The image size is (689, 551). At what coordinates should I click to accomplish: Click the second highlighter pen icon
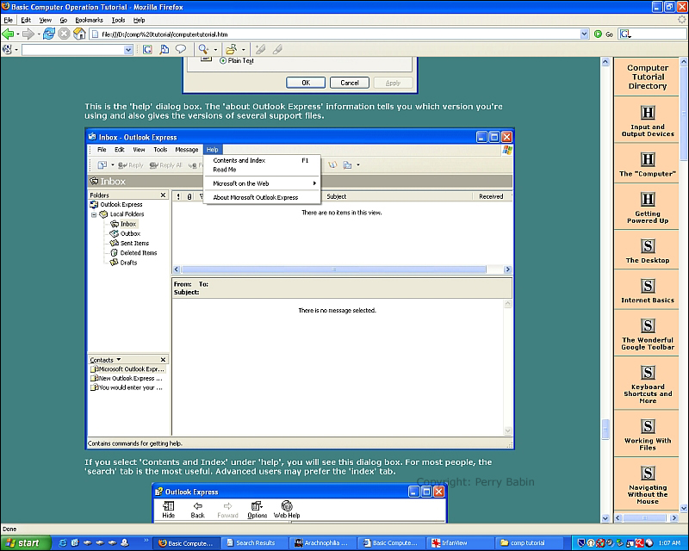(277, 50)
